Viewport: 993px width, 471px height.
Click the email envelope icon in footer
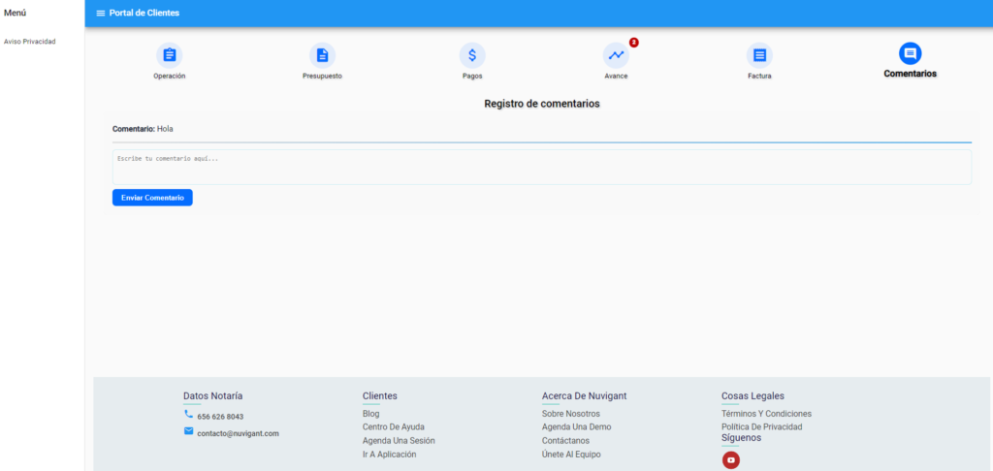[x=189, y=431]
